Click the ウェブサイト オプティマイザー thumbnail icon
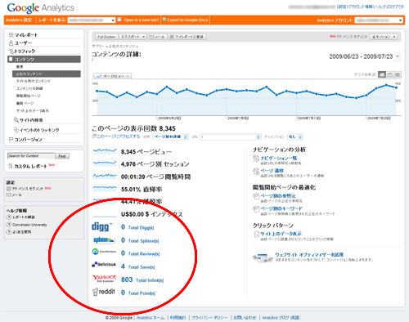The height and width of the screenshot is (322, 409). (263, 257)
